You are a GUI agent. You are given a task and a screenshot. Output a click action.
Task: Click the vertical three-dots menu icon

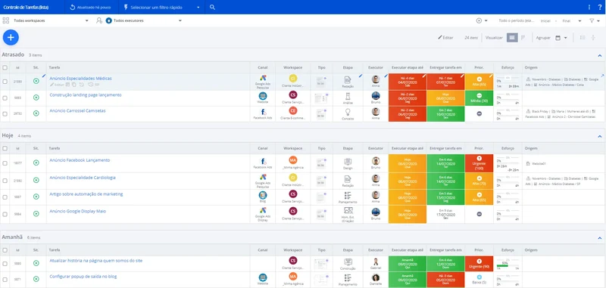point(589,8)
